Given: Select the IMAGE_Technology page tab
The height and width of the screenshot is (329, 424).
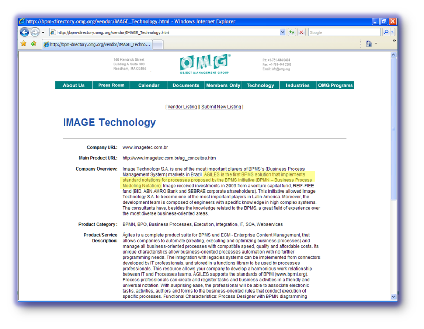Looking at the screenshot, I should [x=97, y=44].
